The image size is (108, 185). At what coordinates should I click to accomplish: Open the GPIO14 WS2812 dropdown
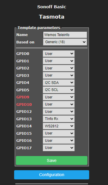click(x=59, y=126)
